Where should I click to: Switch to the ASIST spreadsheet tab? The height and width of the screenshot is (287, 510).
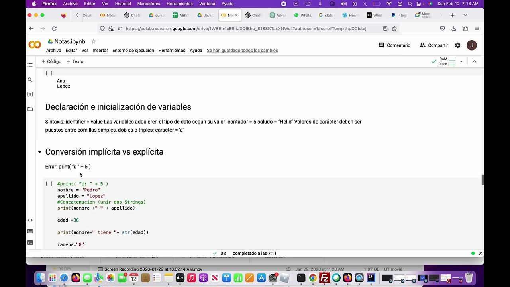pyautogui.click(x=181, y=15)
